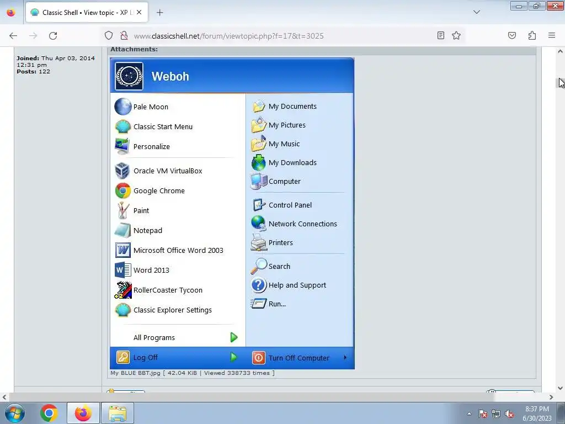Screen dimensions: 565x424
Task: Go back to the previous page
Action: (x=13, y=35)
